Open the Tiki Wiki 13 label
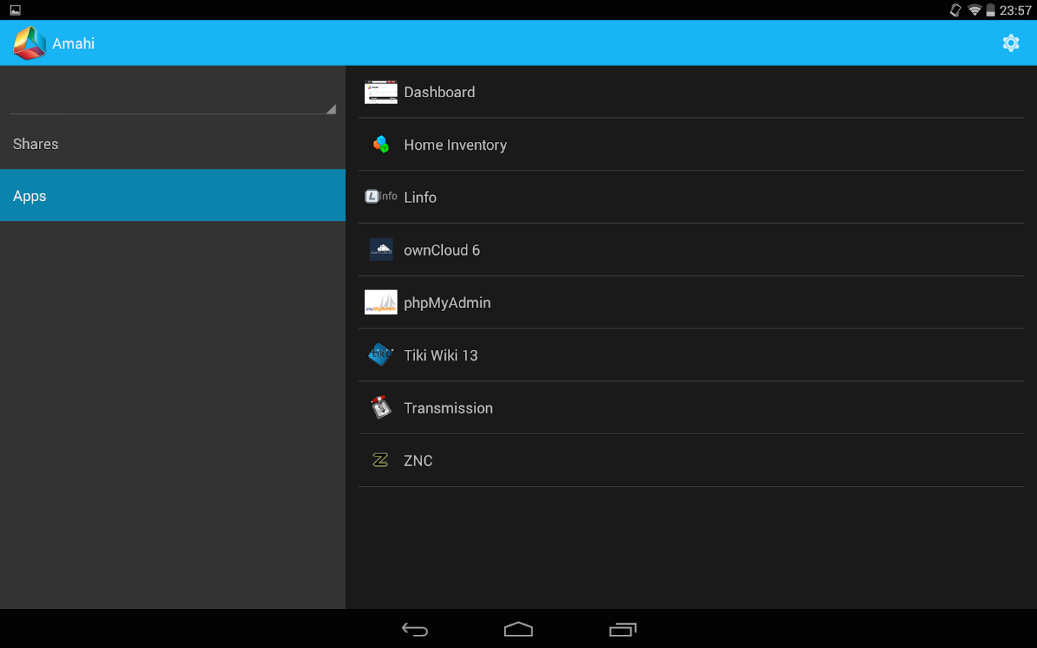The height and width of the screenshot is (648, 1037). point(441,355)
